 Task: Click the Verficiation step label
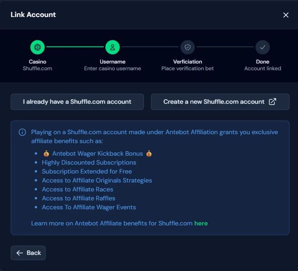click(x=188, y=62)
